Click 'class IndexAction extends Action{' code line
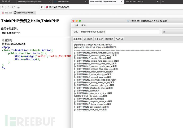Viewport: 183px width, 128px height. [x=27, y=50]
